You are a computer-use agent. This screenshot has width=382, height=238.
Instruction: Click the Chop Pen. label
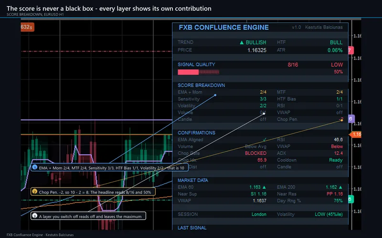(x=287, y=119)
